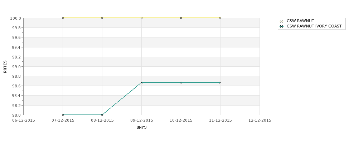Select yellow data point at 07-12-2015

(x=63, y=18)
